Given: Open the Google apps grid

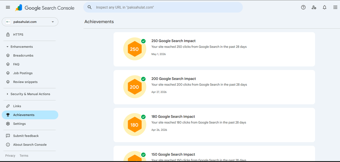Looking at the screenshot, I should pyautogui.click(x=335, y=7).
